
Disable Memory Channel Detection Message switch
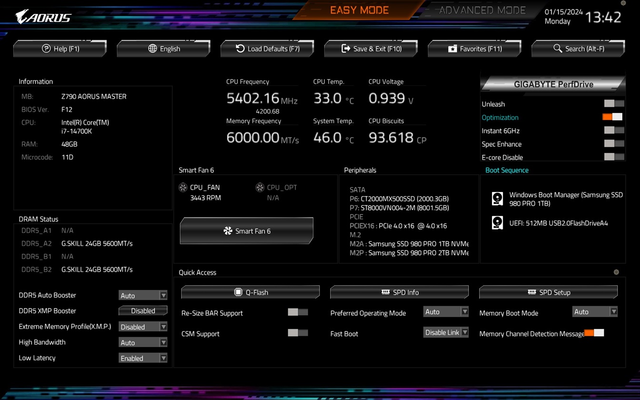point(594,333)
